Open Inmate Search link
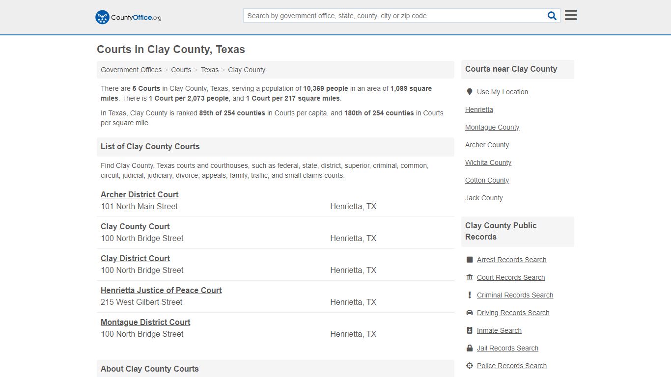The image size is (671, 377). point(499,330)
